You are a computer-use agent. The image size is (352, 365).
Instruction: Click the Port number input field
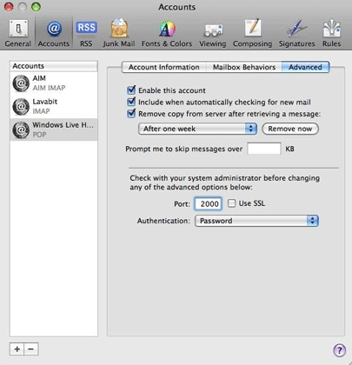pos(209,203)
